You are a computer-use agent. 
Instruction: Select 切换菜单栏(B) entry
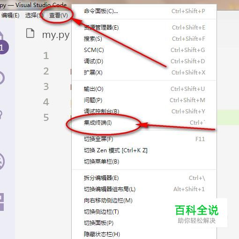pyautogui.click(x=144, y=162)
